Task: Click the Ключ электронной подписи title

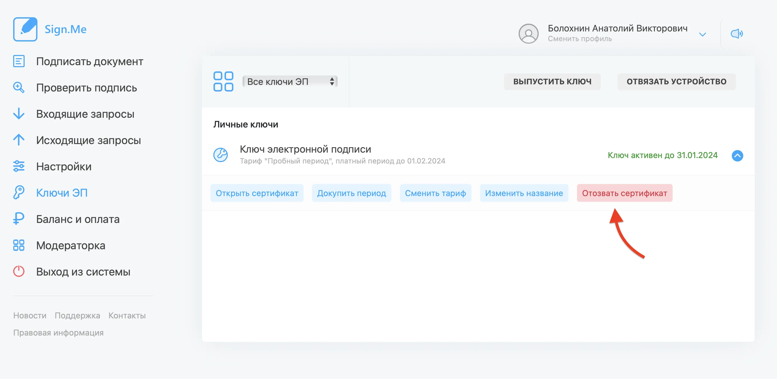Action: [305, 149]
